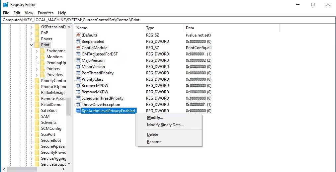Click the ConfigModule string value icon
Viewport: 336px width, 172px height.
[x=78, y=47]
